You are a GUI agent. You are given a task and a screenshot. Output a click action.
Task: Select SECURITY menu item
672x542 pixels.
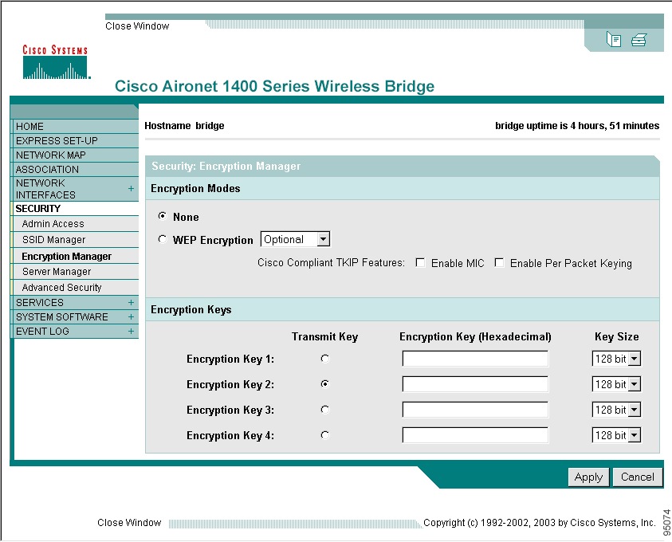pyautogui.click(x=75, y=209)
